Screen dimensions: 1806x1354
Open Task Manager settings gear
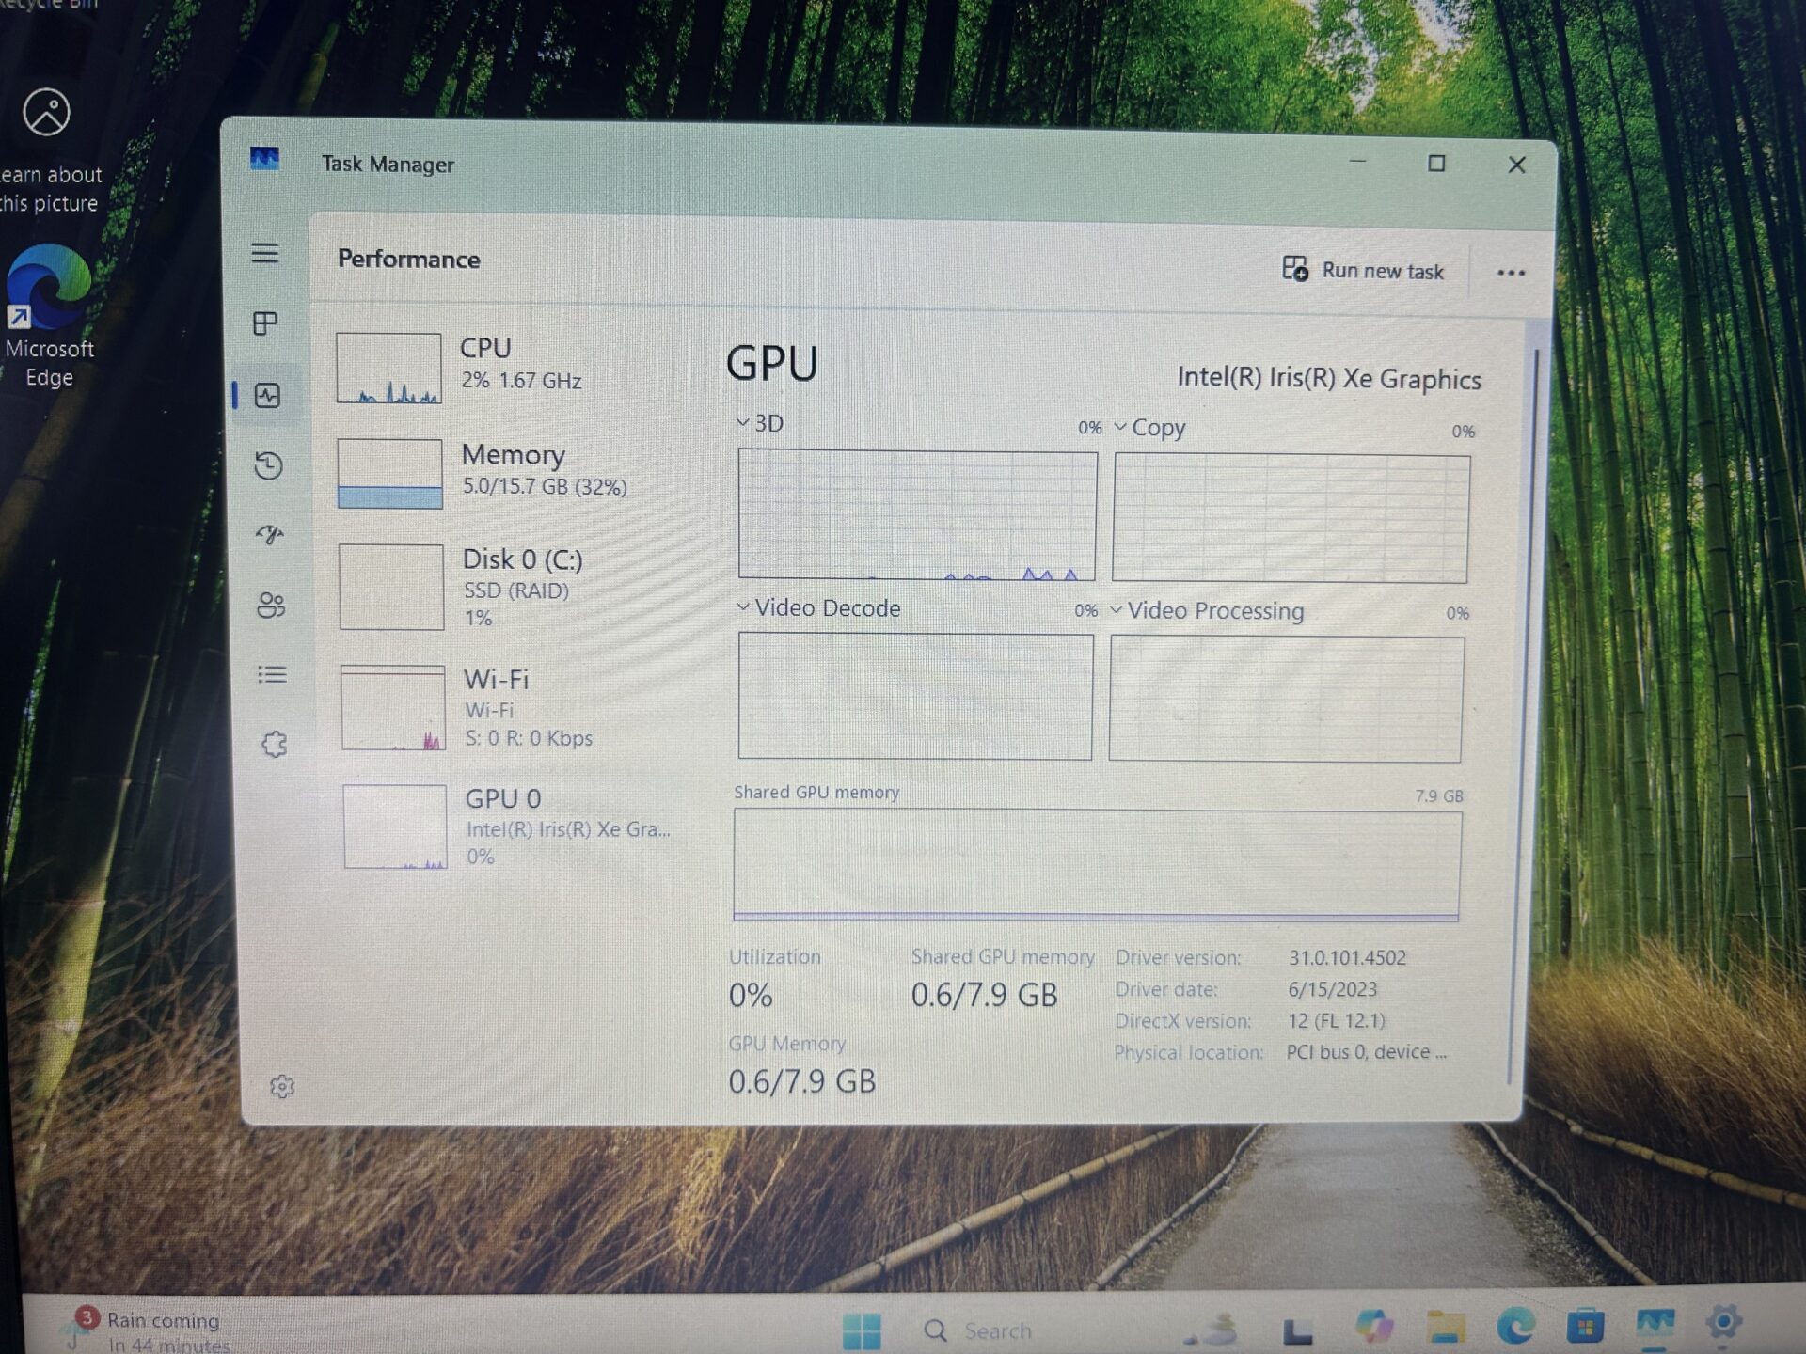282,1087
